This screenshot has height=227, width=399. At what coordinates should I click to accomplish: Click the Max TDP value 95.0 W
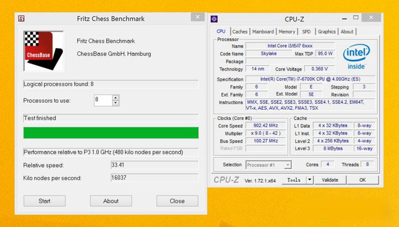click(x=325, y=54)
